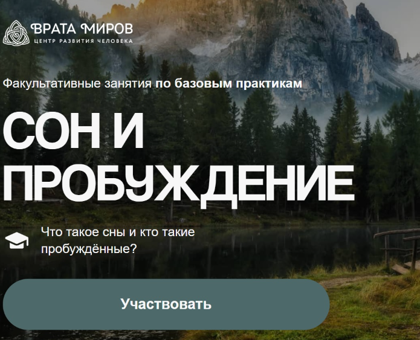Screen dimensions: 420x340
Task: Click the dark pine forest right of heading
Action: click(x=387, y=151)
